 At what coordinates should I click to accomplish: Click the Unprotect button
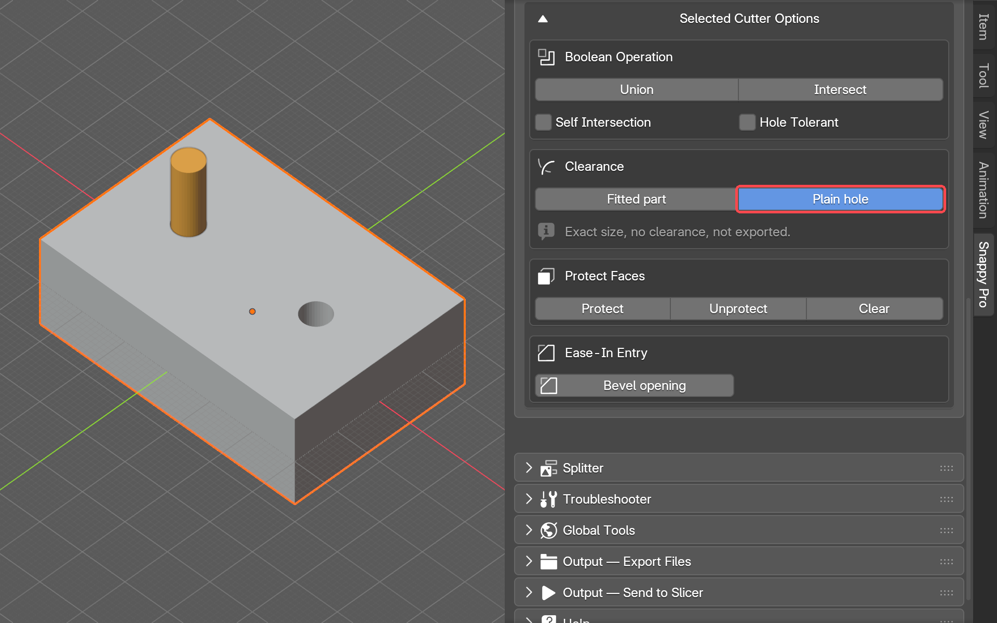coord(738,309)
